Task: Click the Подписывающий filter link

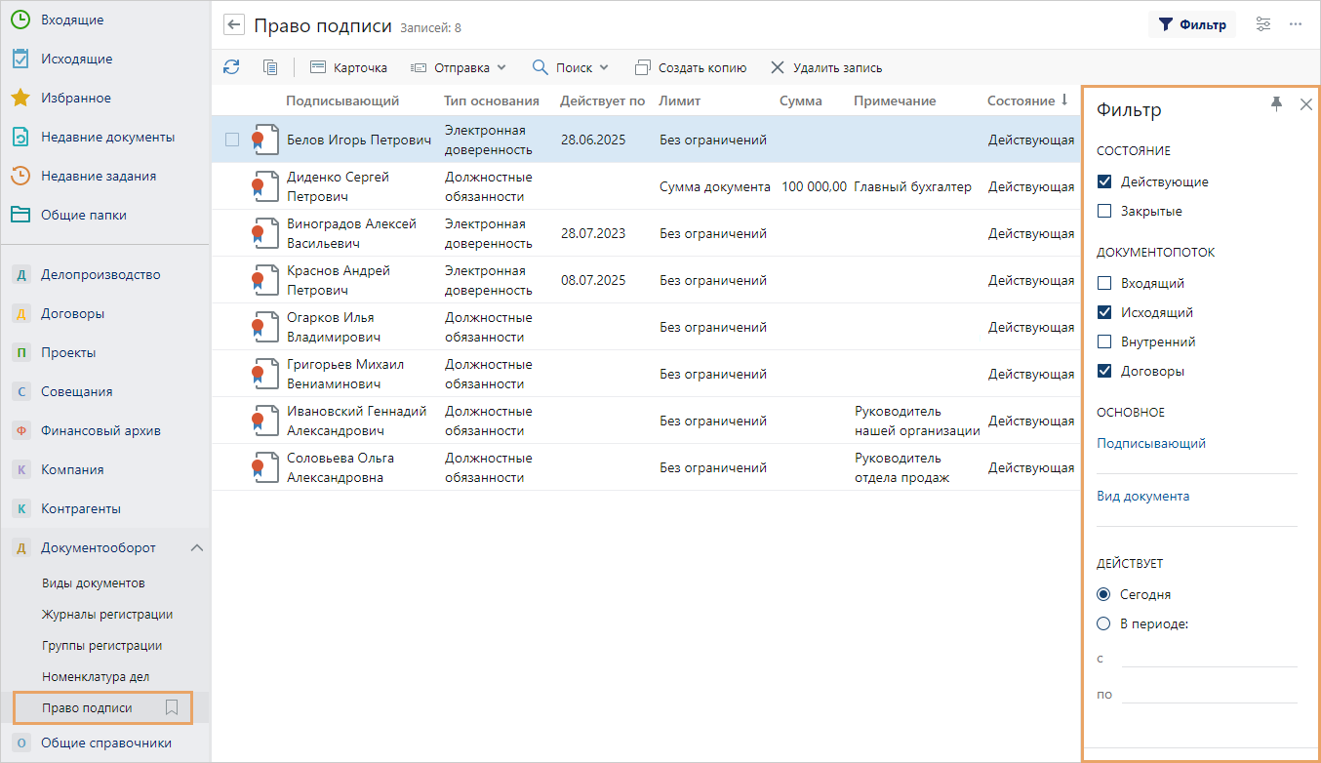Action: click(x=1151, y=443)
